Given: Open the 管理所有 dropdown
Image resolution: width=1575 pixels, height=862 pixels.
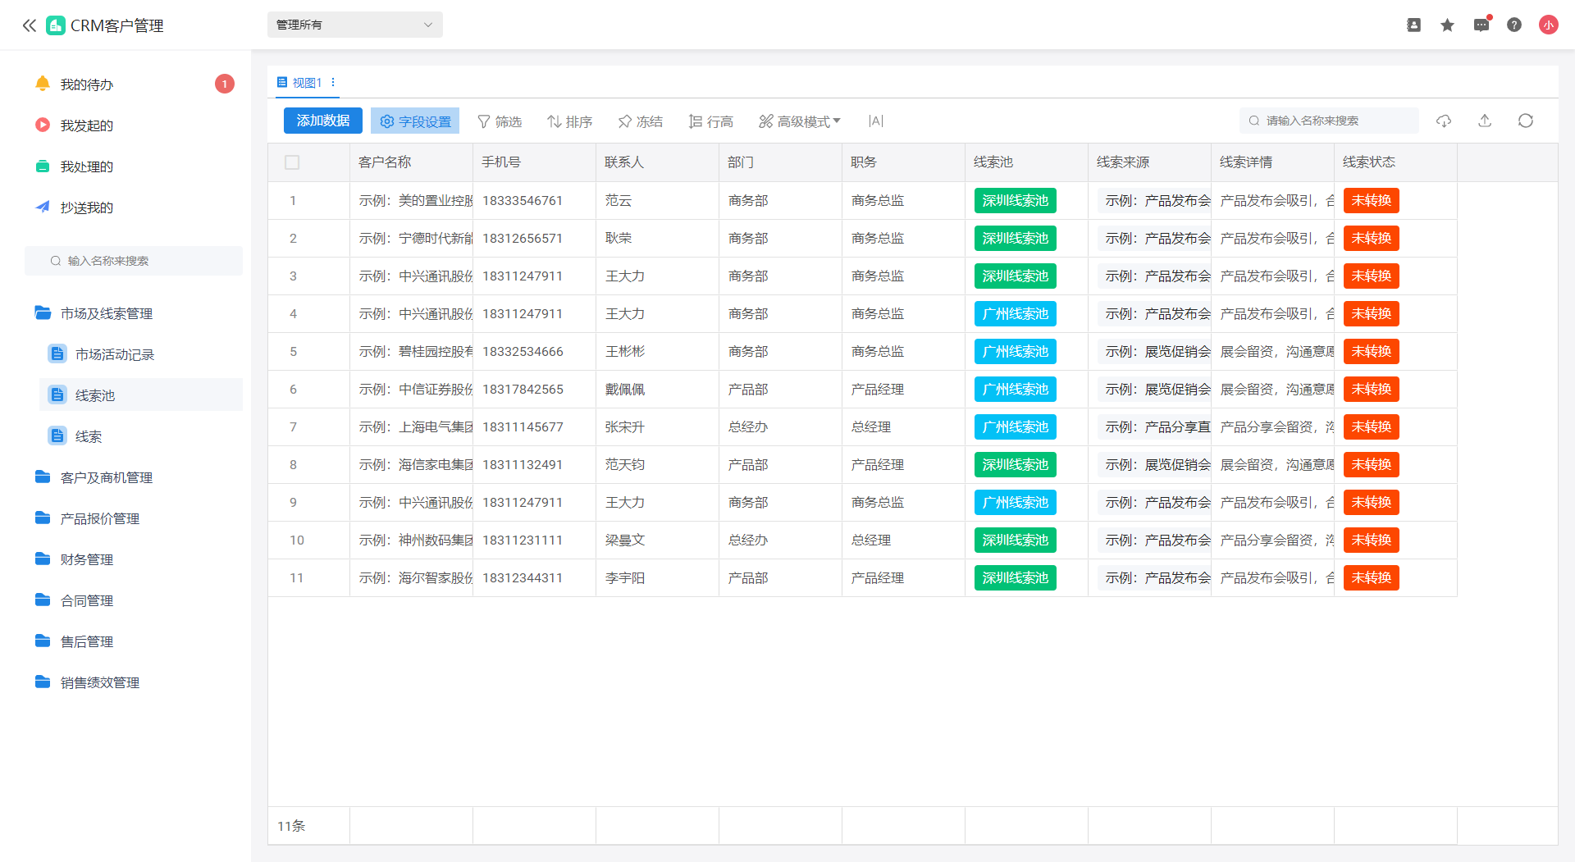Looking at the screenshot, I should [x=354, y=25].
